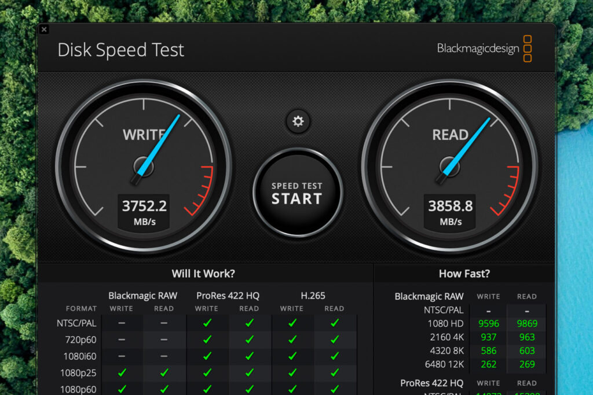Click the NTSC/PAL ProRes 422 HQ write checkmark
The width and height of the screenshot is (593, 395).
pos(207,323)
